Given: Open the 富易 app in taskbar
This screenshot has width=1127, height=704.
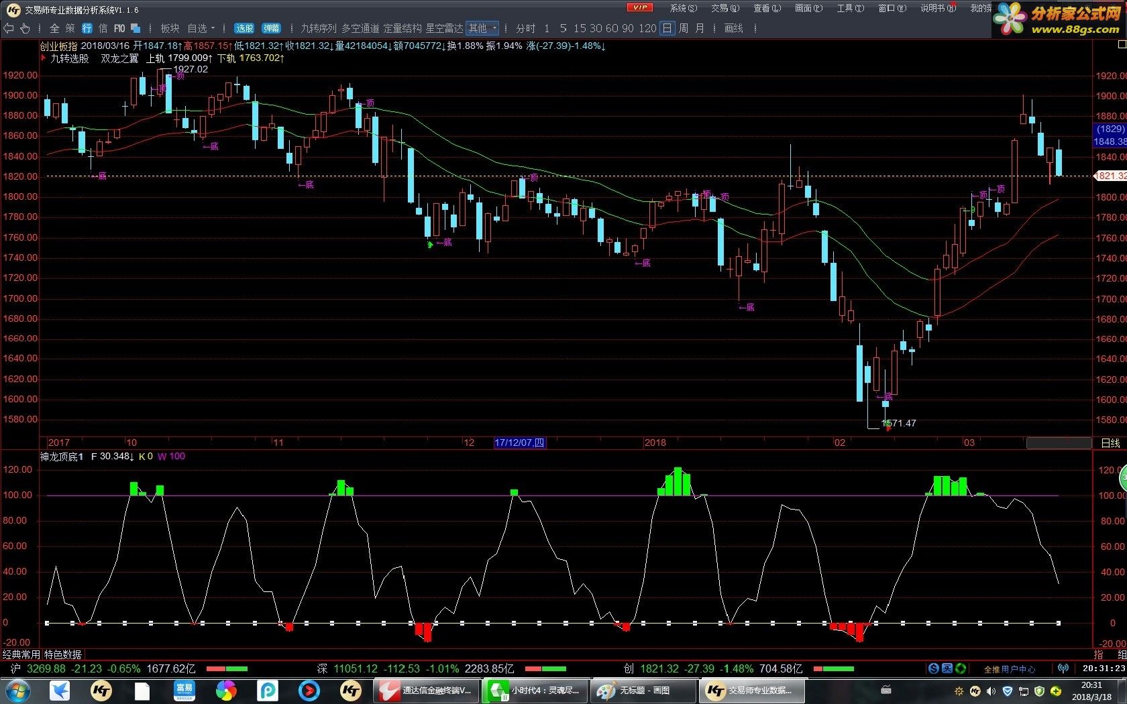Looking at the screenshot, I should coord(184,691).
